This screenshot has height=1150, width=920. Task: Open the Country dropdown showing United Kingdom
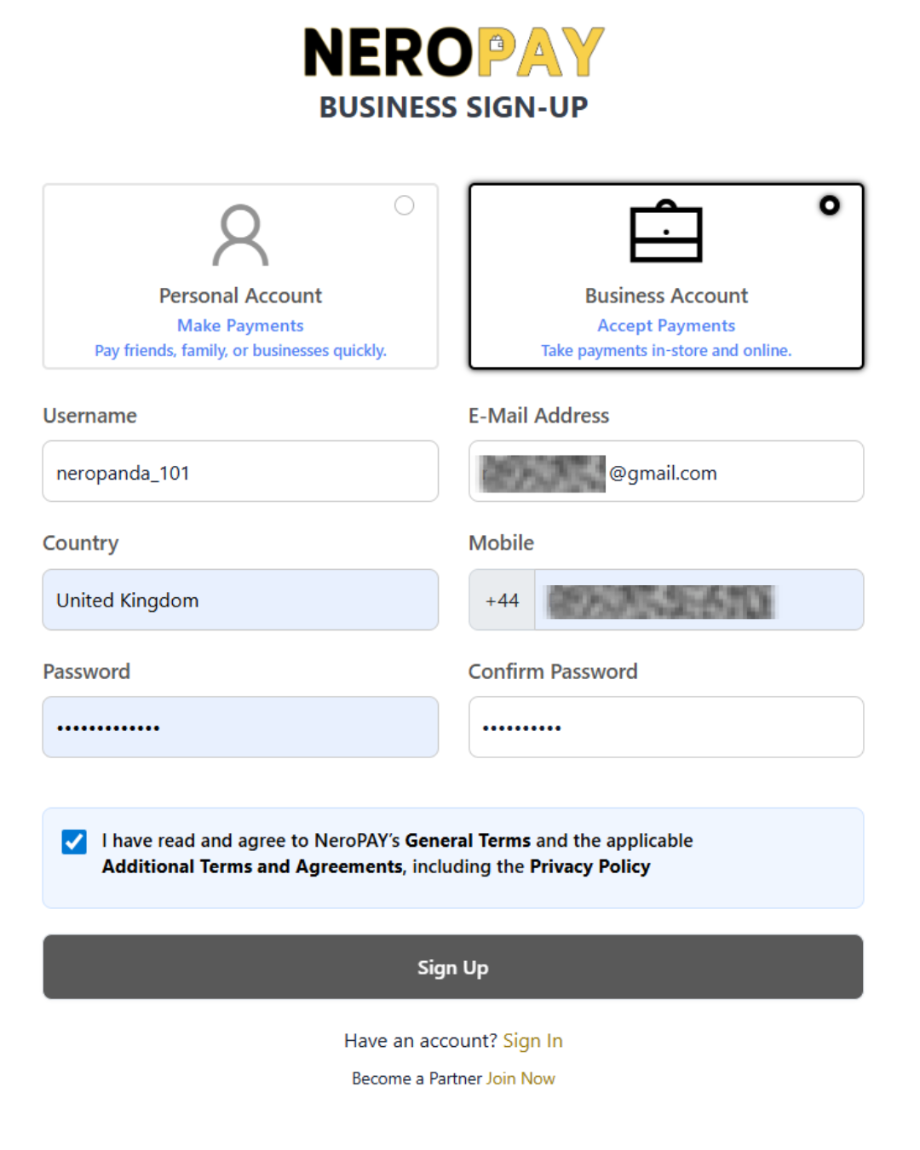[239, 600]
